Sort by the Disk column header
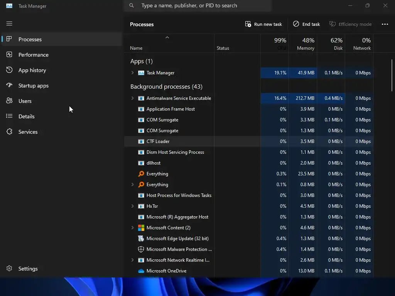395x296 pixels. coord(331,44)
